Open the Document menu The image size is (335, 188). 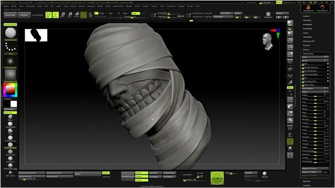[x=30, y=6]
